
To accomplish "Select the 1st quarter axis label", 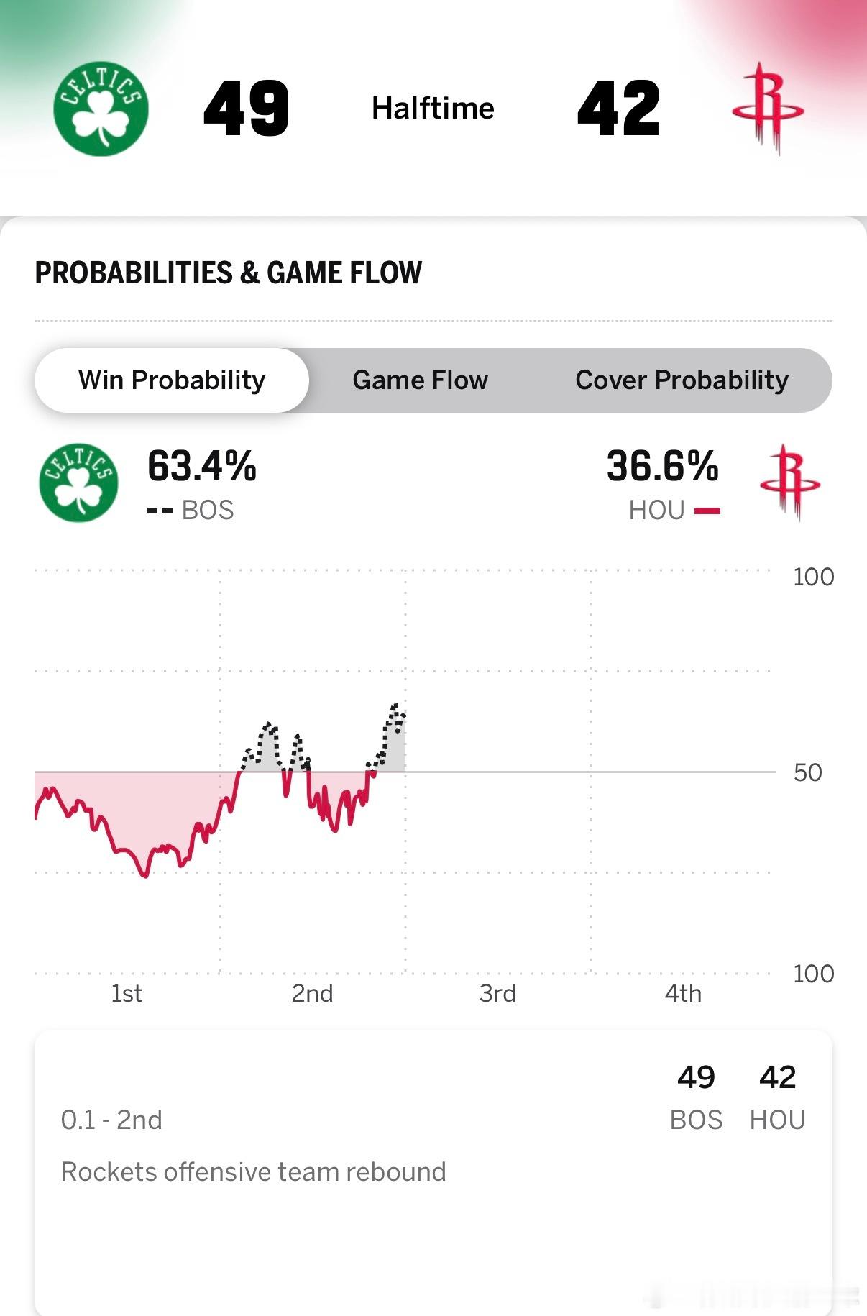I will click(127, 994).
